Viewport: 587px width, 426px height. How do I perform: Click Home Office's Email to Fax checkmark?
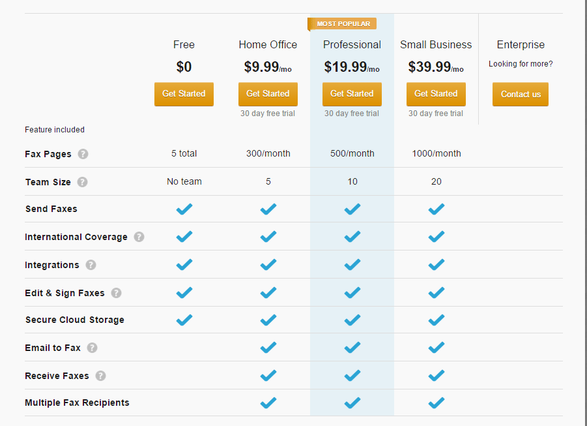(x=268, y=348)
